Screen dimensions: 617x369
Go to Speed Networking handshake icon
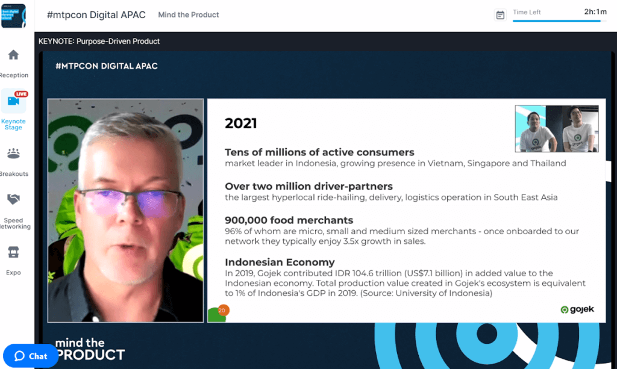[x=13, y=199]
